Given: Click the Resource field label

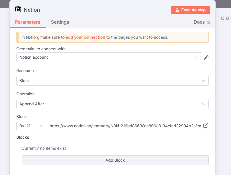Looking at the screenshot, I should pyautogui.click(x=25, y=71).
